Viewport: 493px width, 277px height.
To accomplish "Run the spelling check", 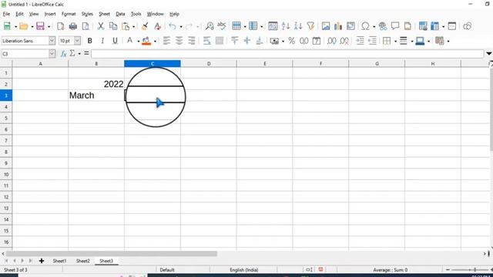I will tap(222, 26).
